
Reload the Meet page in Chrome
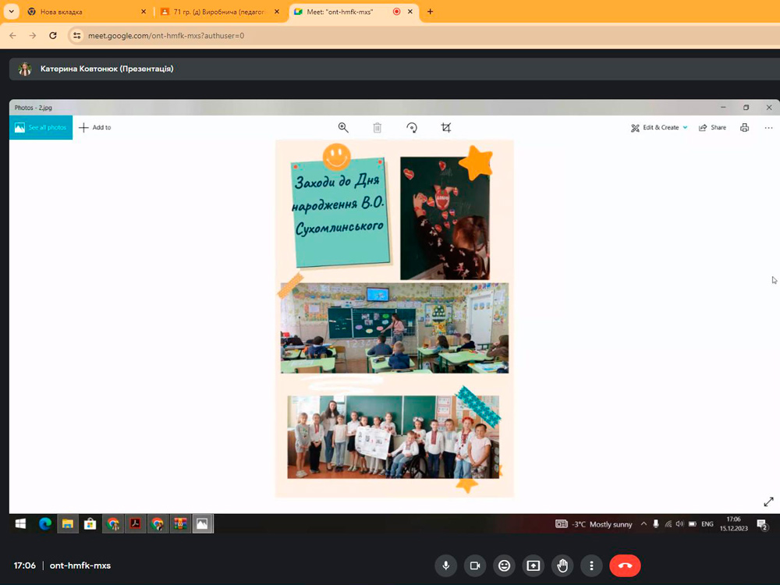point(53,35)
